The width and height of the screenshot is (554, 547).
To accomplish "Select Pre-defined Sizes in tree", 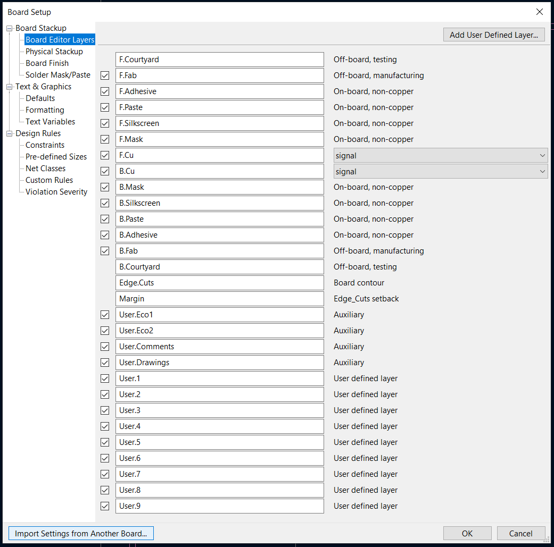I will pyautogui.click(x=56, y=157).
